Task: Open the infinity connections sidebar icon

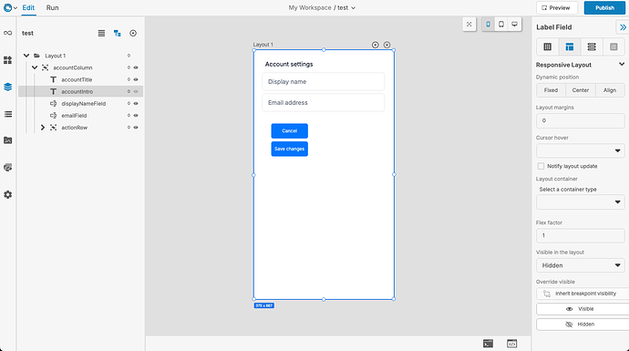Action: tap(7, 33)
